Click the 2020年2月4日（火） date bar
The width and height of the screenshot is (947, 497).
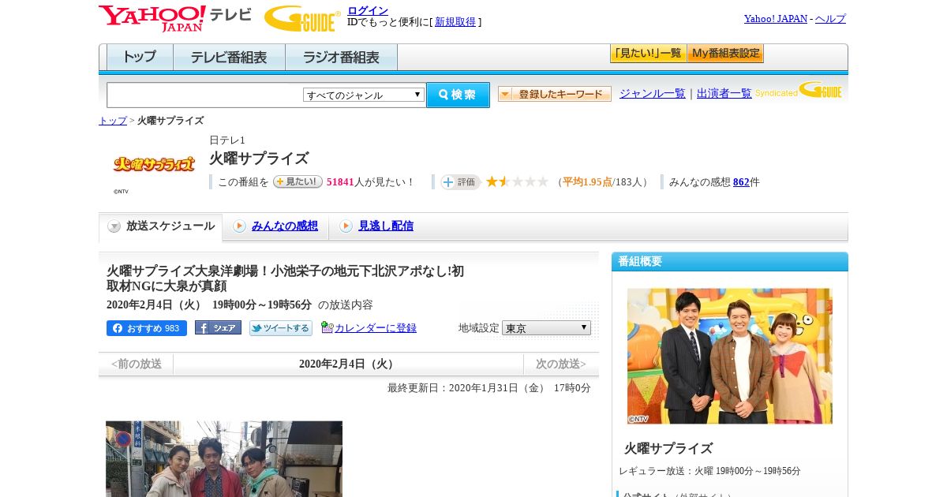[x=348, y=364]
